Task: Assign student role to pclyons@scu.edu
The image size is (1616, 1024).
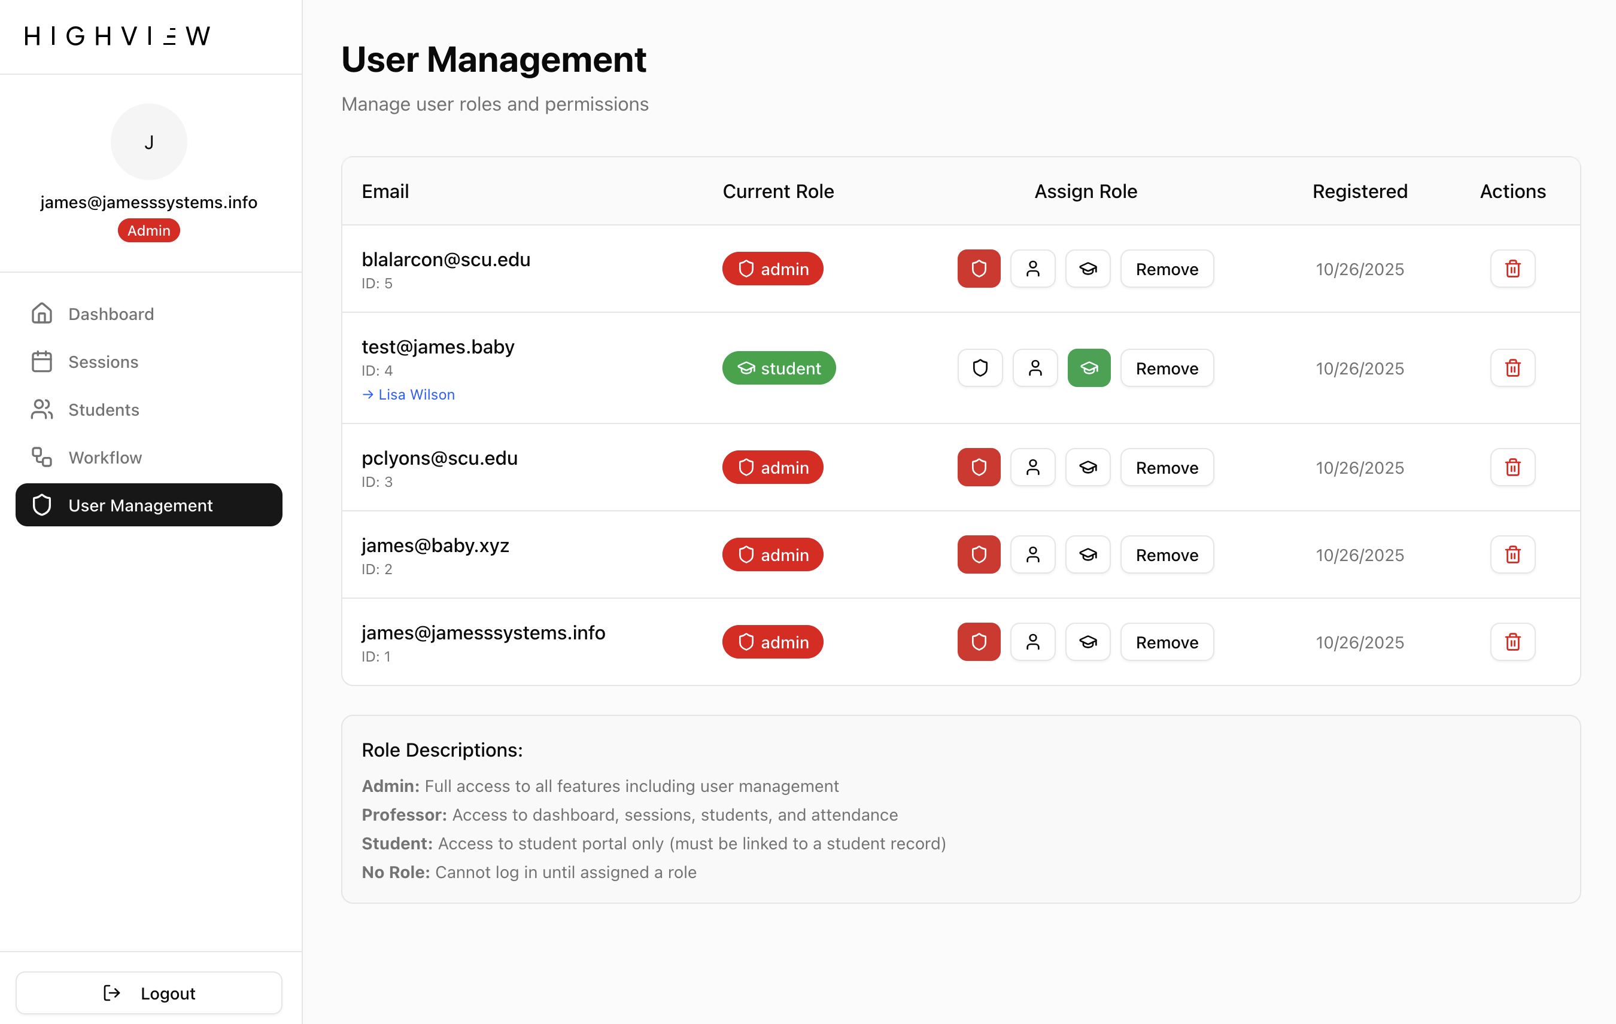Action: pos(1088,467)
